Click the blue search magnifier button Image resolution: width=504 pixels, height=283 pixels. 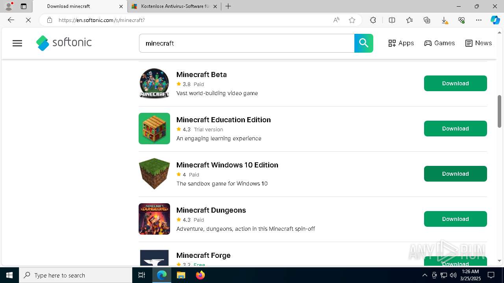[364, 43]
